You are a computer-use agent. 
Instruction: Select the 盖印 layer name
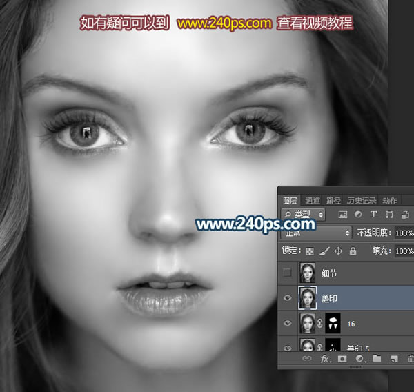pyautogui.click(x=329, y=299)
